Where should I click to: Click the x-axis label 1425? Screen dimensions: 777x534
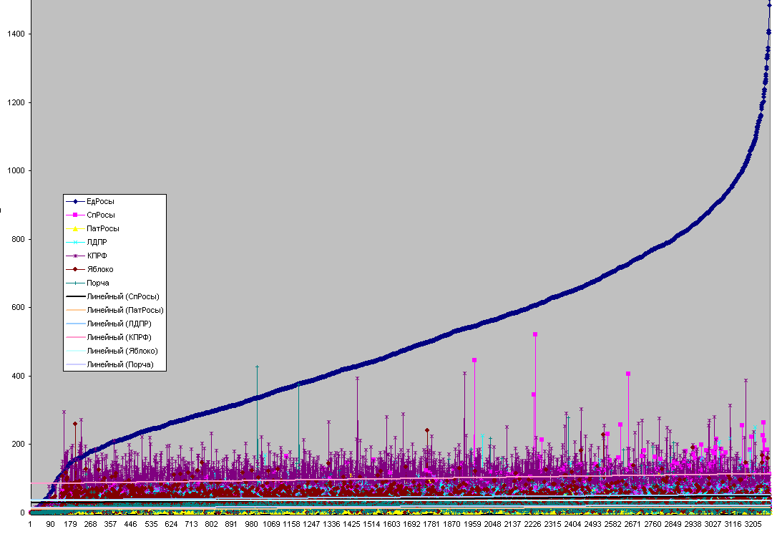point(351,524)
